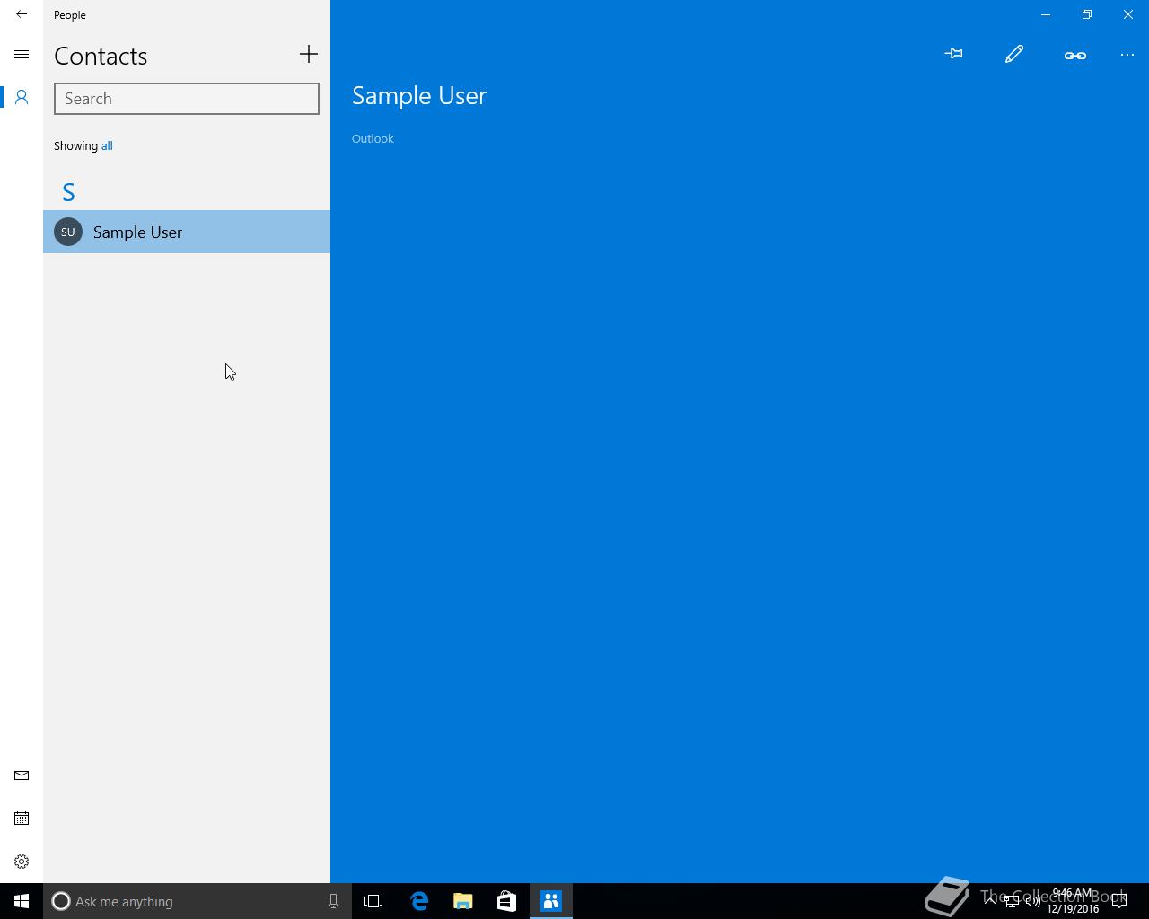1149x919 pixels.
Task: Open the more options ellipsis menu
Action: coord(1127,55)
